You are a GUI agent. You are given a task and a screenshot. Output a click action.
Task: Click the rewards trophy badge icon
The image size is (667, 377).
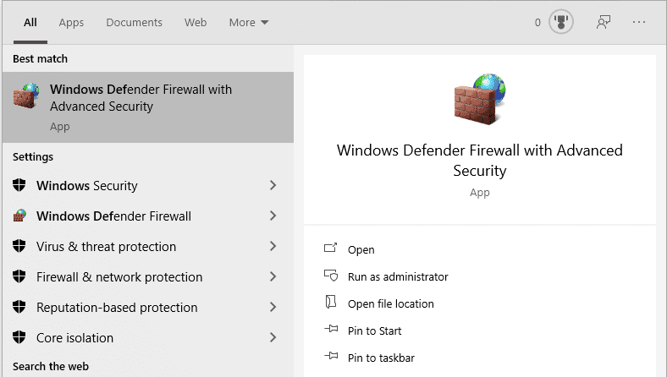coord(561,22)
